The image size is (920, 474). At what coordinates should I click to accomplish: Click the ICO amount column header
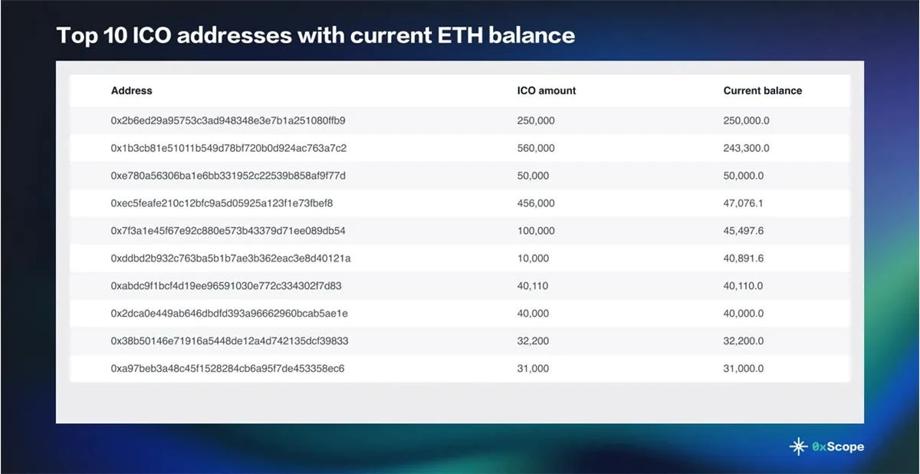point(547,91)
